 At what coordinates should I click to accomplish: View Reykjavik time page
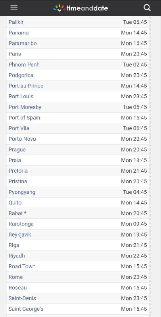[x=20, y=235]
